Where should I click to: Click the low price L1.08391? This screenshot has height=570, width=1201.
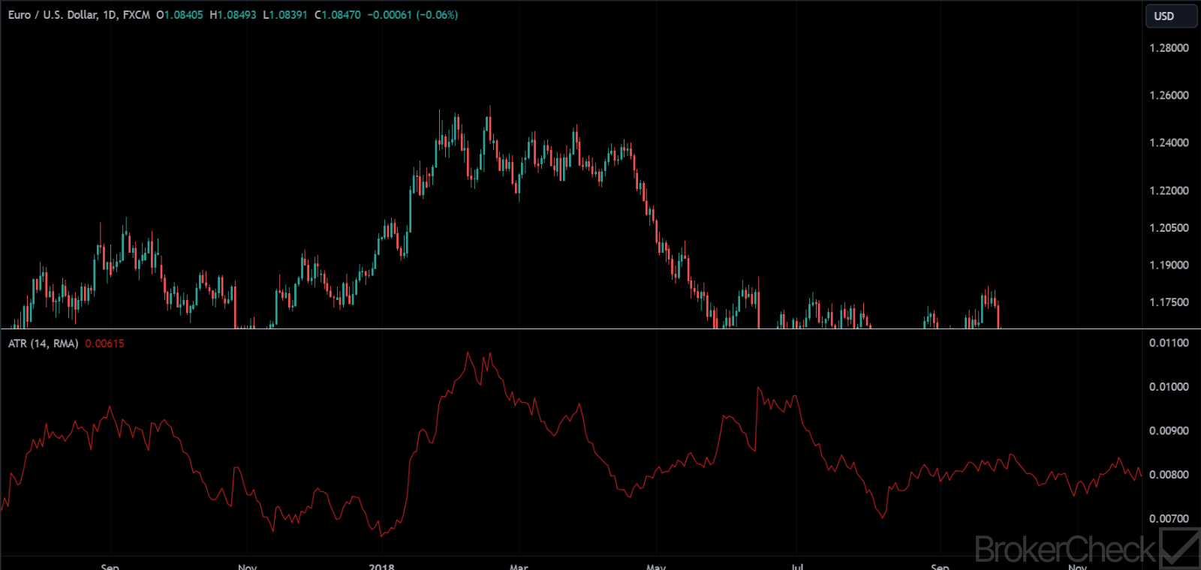coord(285,15)
